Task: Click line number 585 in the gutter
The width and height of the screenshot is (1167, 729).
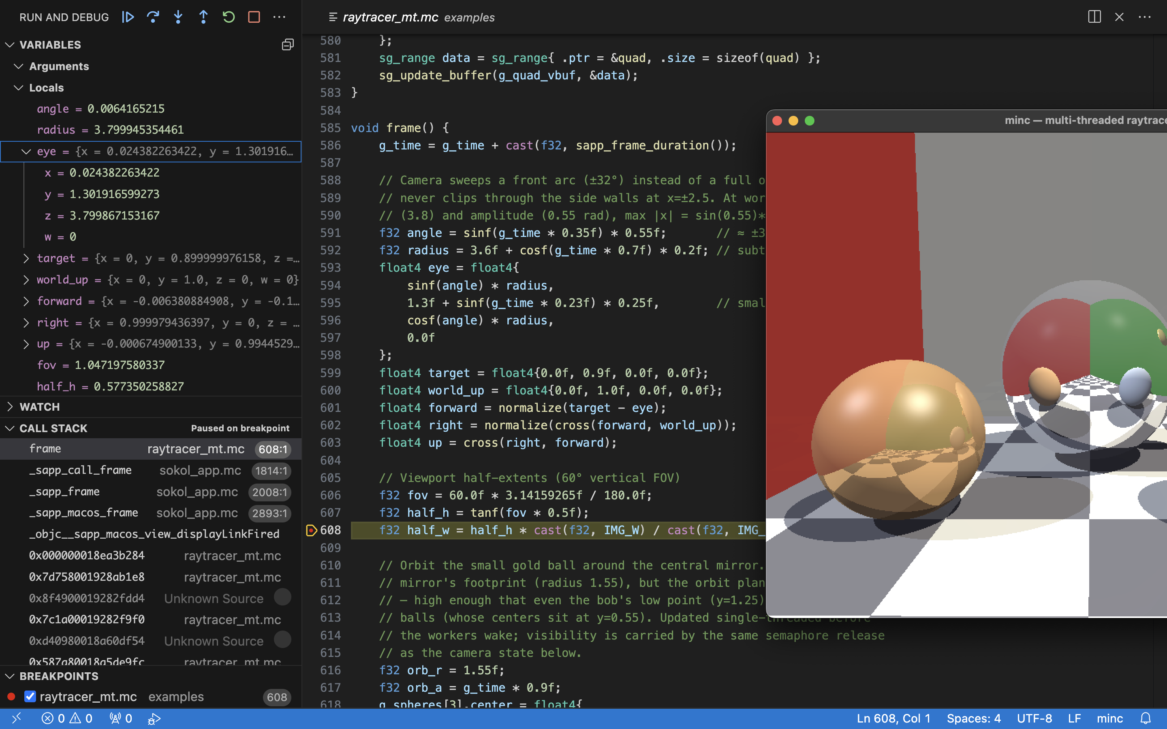Action: pyautogui.click(x=330, y=128)
